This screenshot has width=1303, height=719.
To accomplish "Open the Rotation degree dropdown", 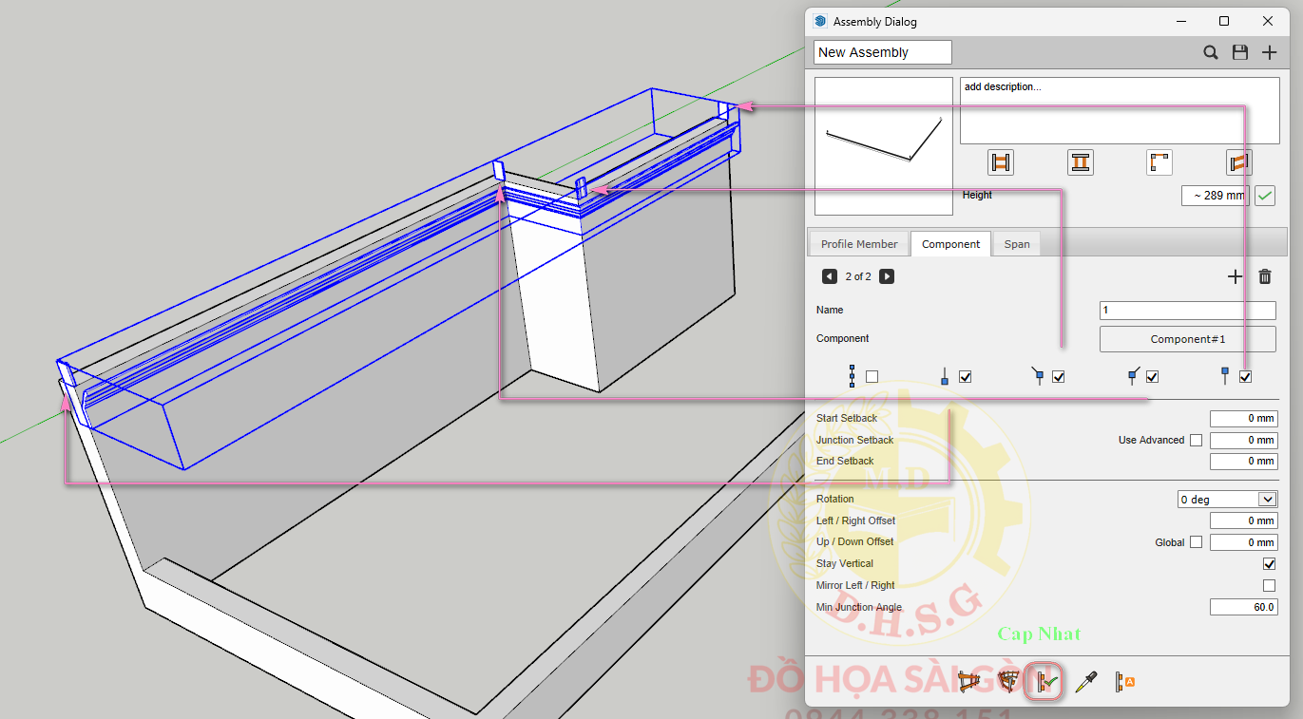I will click(x=1227, y=500).
